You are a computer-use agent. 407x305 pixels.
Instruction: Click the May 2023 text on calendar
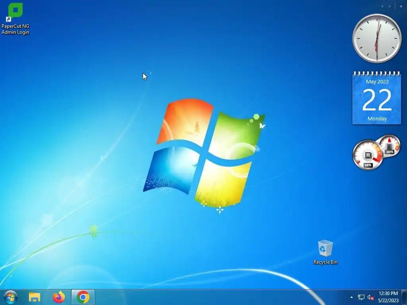(x=377, y=82)
